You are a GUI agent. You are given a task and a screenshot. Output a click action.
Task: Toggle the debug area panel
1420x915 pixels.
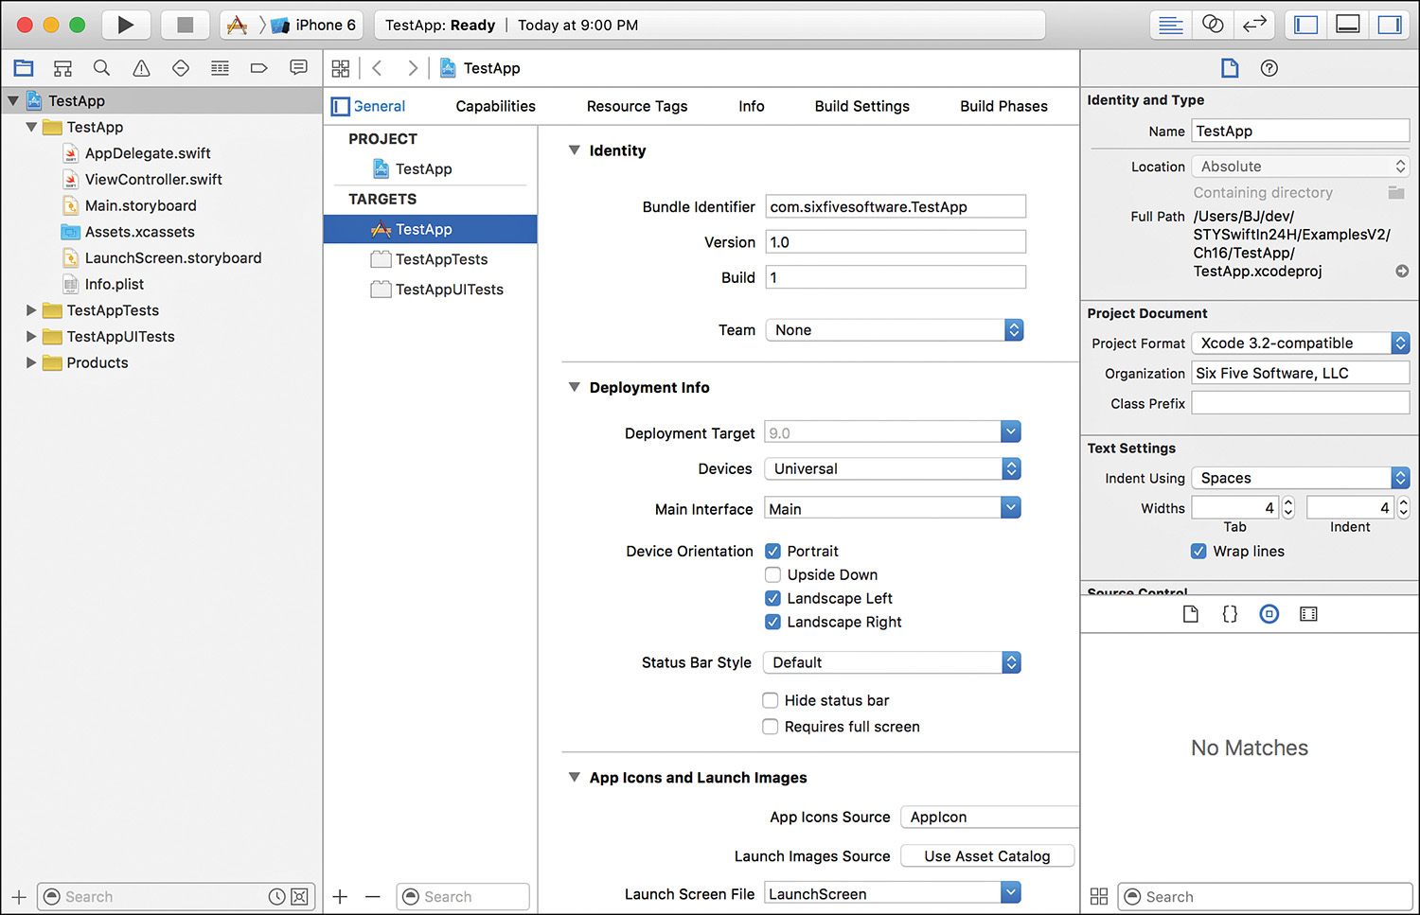coord(1348,25)
